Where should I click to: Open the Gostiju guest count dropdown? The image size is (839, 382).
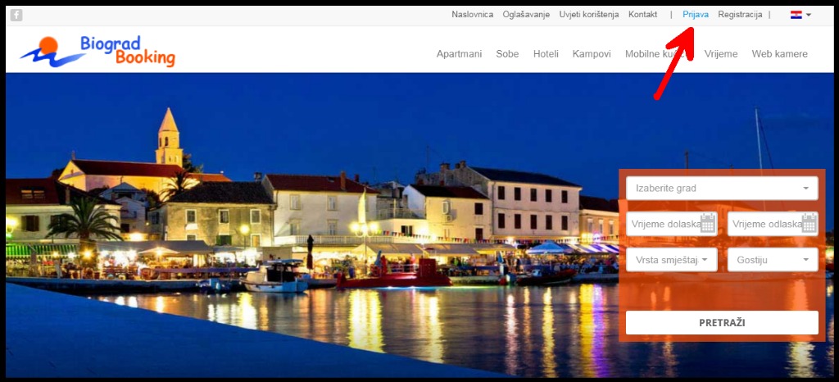tap(773, 260)
